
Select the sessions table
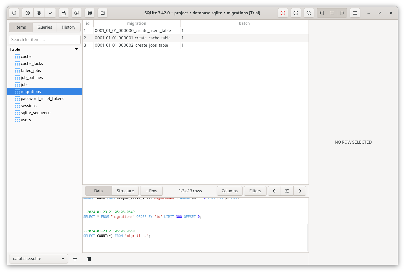point(45,106)
